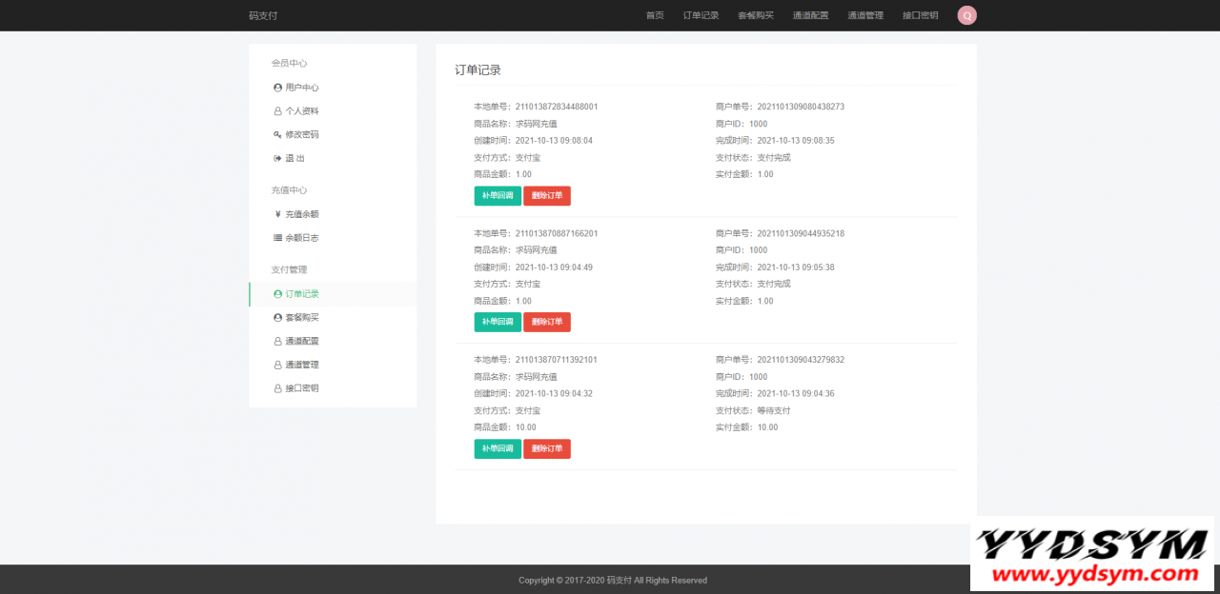This screenshot has height=594, width=1220.
Task: Click the 余额日志 list icon
Action: pyautogui.click(x=277, y=238)
